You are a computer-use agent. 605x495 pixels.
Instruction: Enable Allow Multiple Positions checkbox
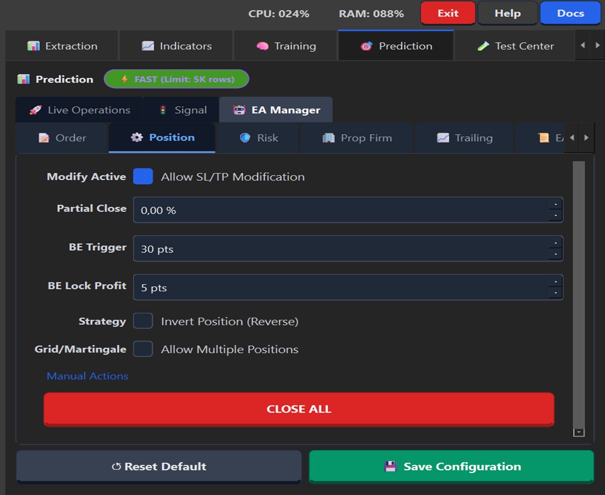143,349
